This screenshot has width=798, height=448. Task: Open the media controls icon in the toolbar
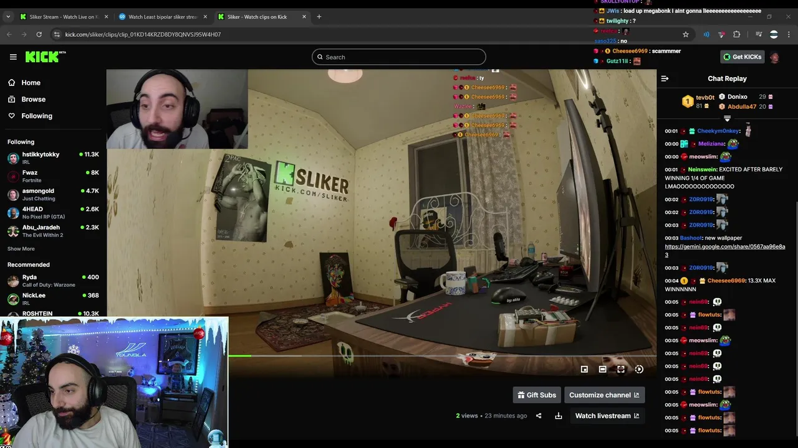point(759,34)
